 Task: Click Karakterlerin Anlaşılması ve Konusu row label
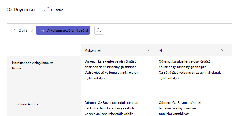33,66
